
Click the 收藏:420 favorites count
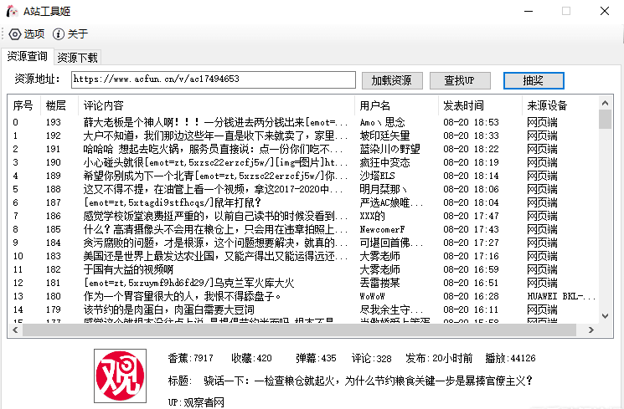[251, 359]
